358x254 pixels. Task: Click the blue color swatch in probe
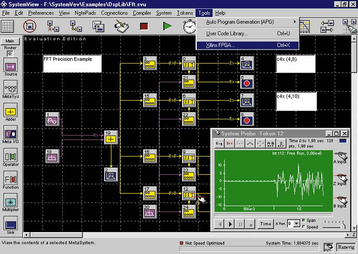(343, 141)
